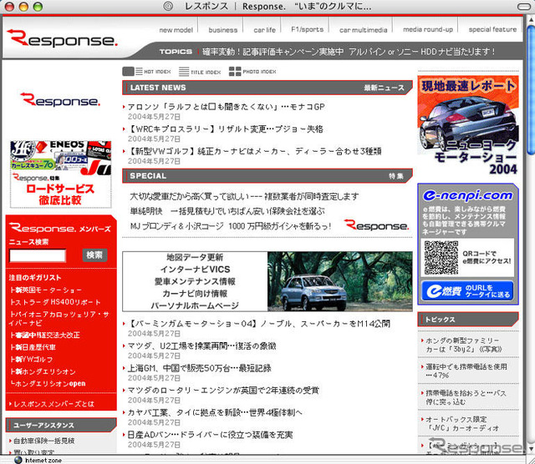Open the マツダ U2工場 headline
535x464 pixels.
[x=201, y=345]
